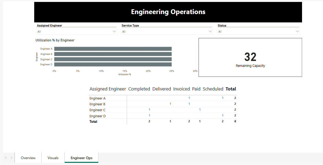Click Engineer D's Scheduled value
This screenshot has height=165, width=323.
[x=222, y=115]
